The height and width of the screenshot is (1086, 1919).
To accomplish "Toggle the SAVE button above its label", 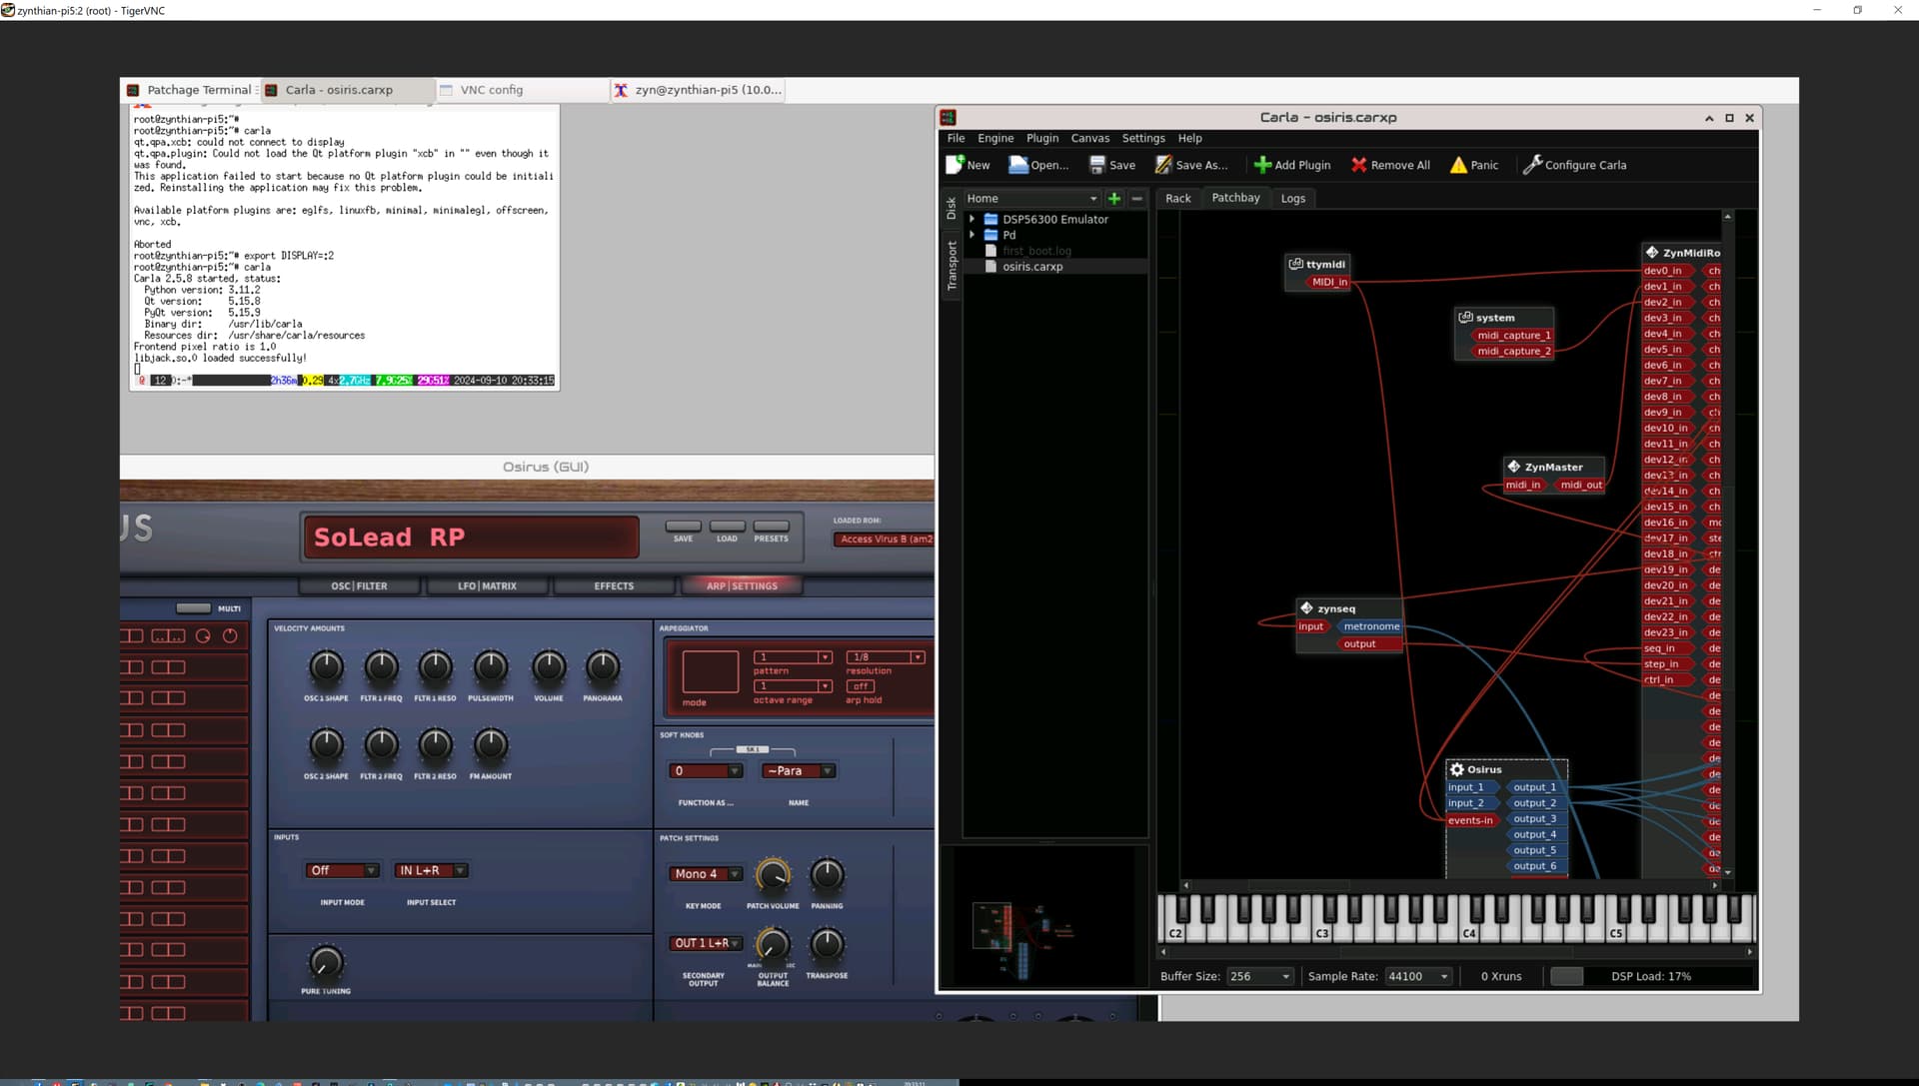I will (x=683, y=526).
